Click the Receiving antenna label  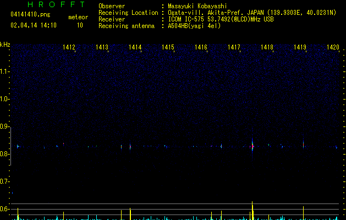(x=127, y=26)
